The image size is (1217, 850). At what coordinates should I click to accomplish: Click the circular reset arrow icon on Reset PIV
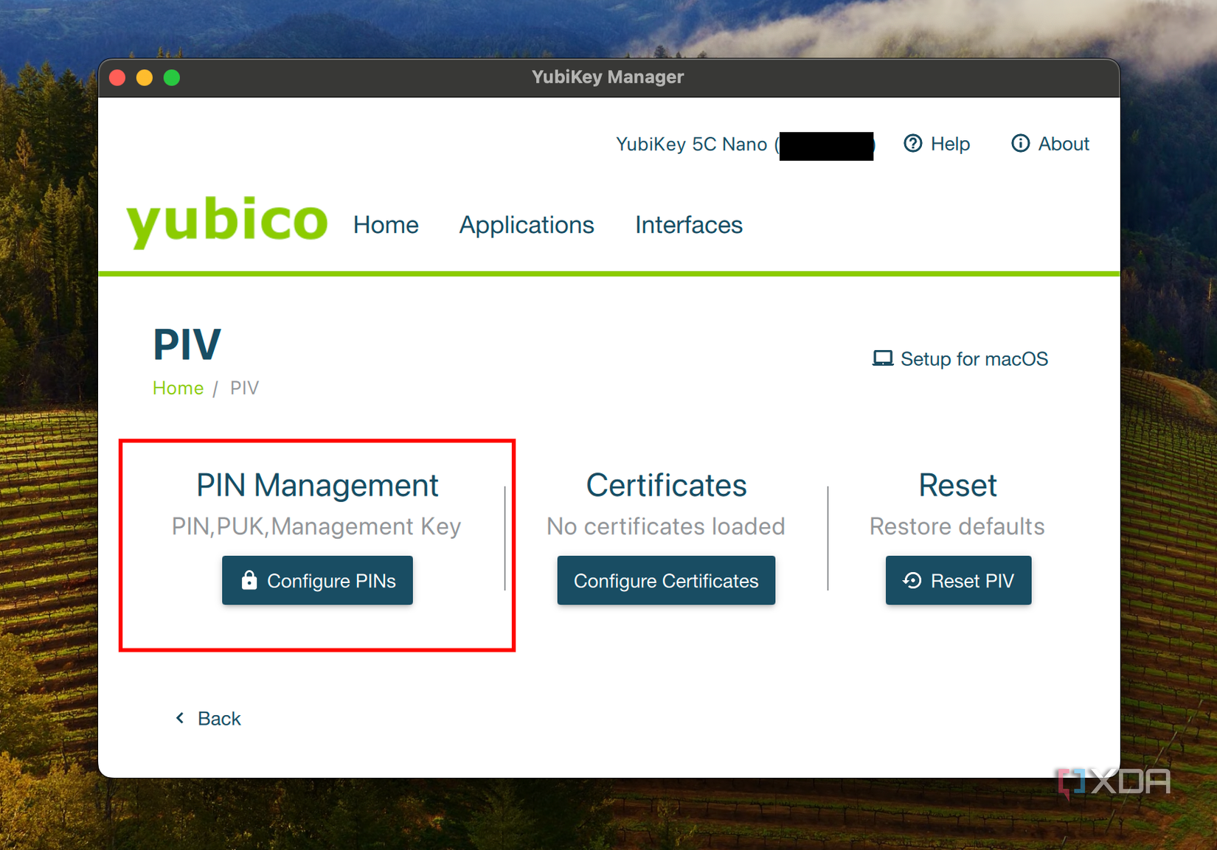click(912, 580)
